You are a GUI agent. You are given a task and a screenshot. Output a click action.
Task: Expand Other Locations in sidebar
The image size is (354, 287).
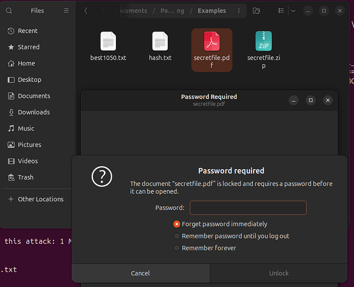[x=36, y=199]
